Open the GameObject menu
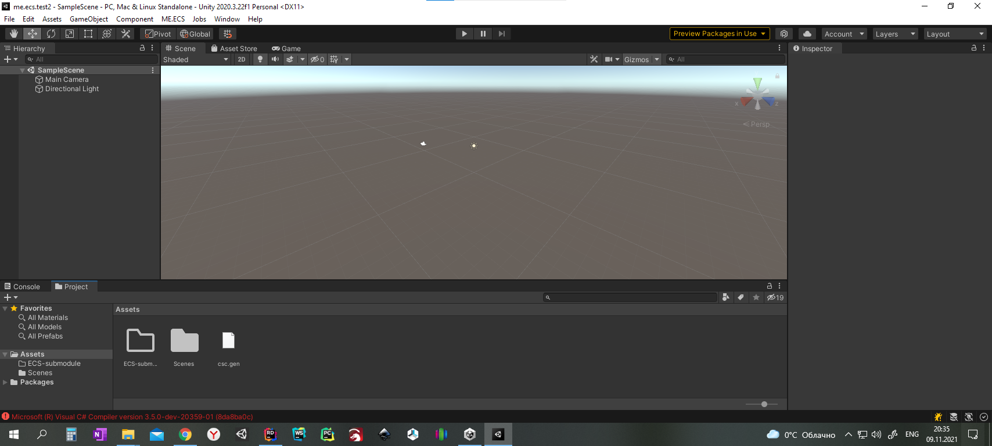Screen dimensions: 992x446 pos(89,19)
